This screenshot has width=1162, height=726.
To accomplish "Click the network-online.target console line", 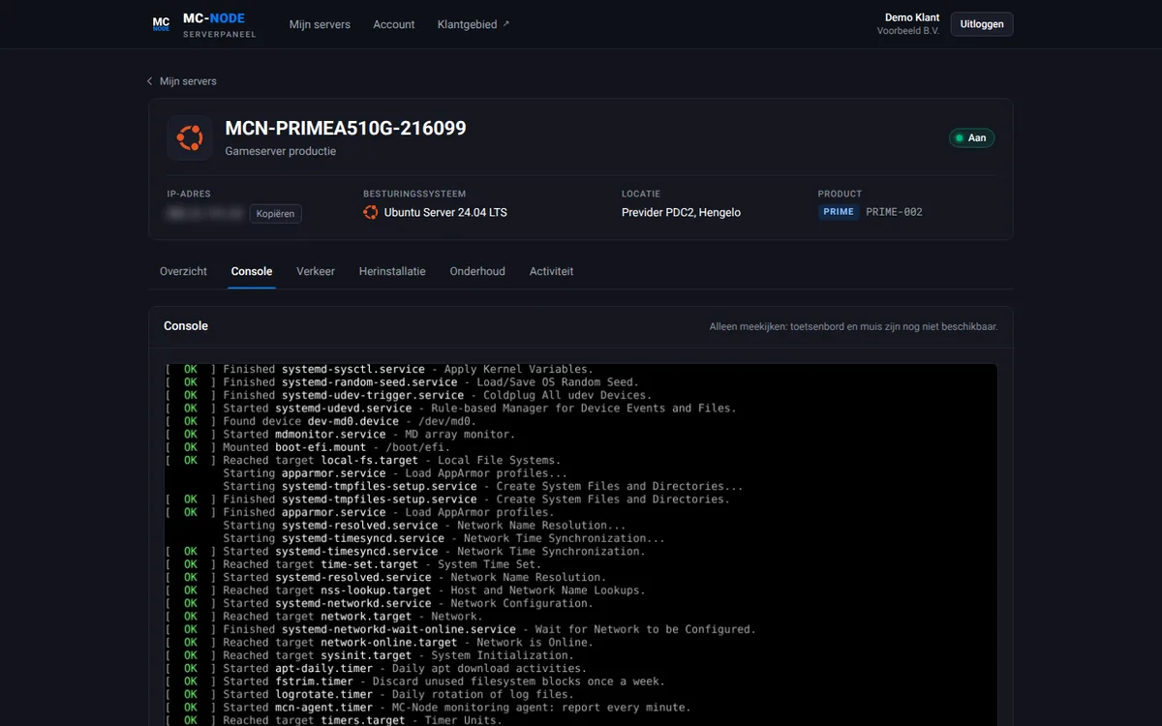I will click(x=379, y=643).
